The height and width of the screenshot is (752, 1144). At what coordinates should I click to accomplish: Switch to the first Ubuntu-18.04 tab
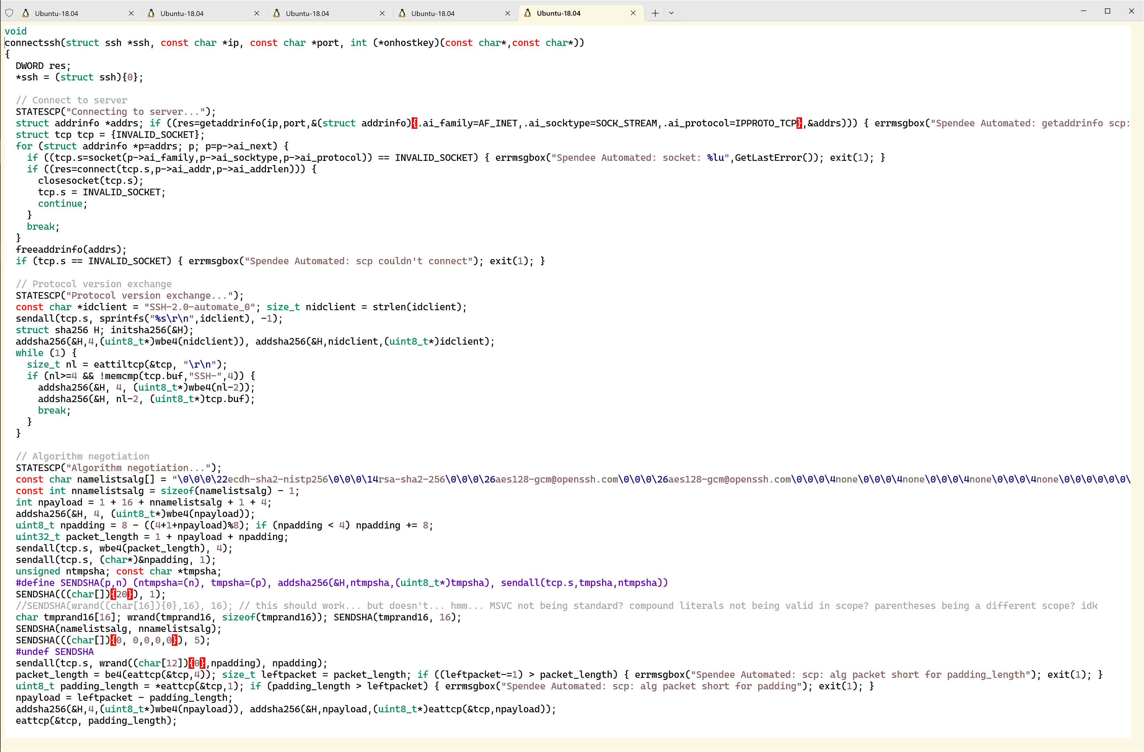point(57,14)
